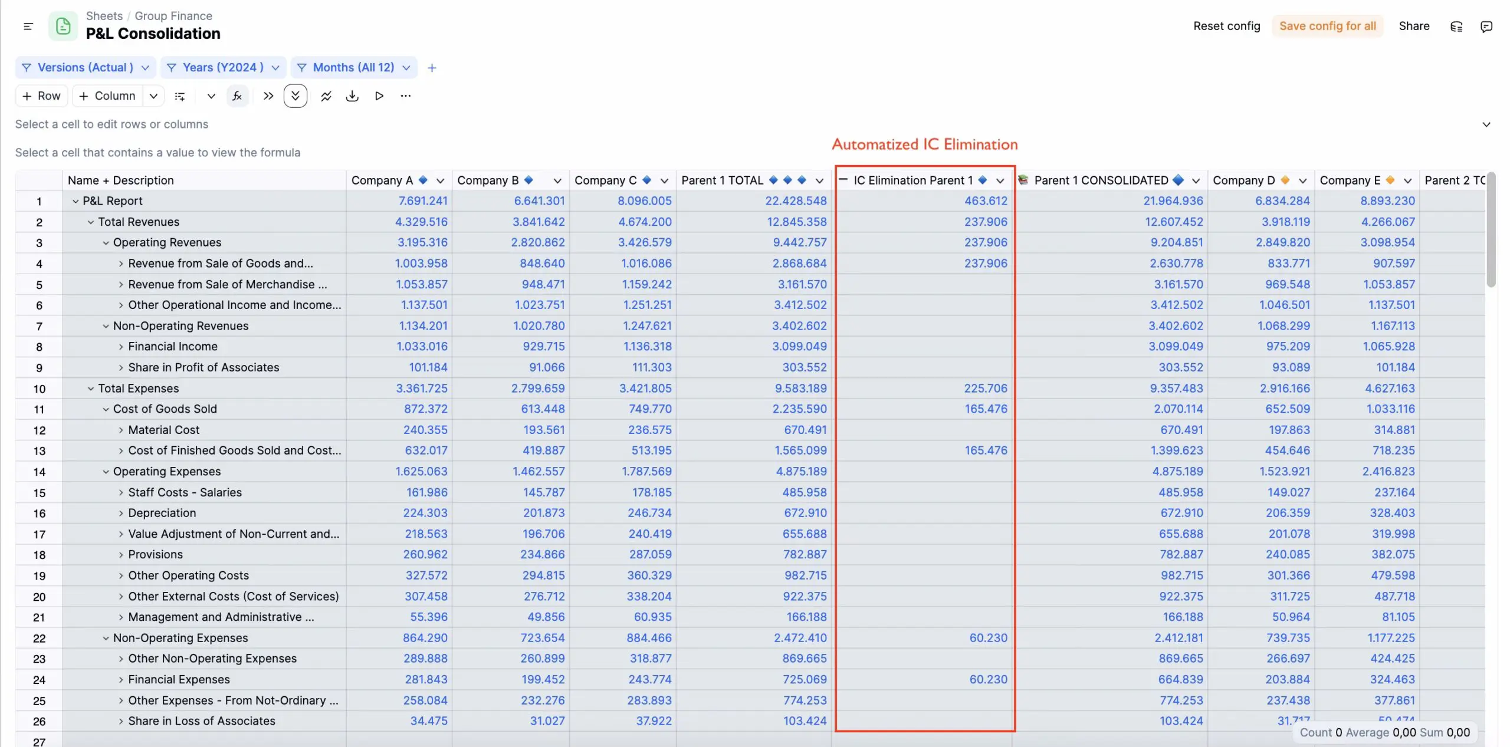Click the more options (...) toolbar icon
This screenshot has width=1510, height=747.
(x=406, y=96)
